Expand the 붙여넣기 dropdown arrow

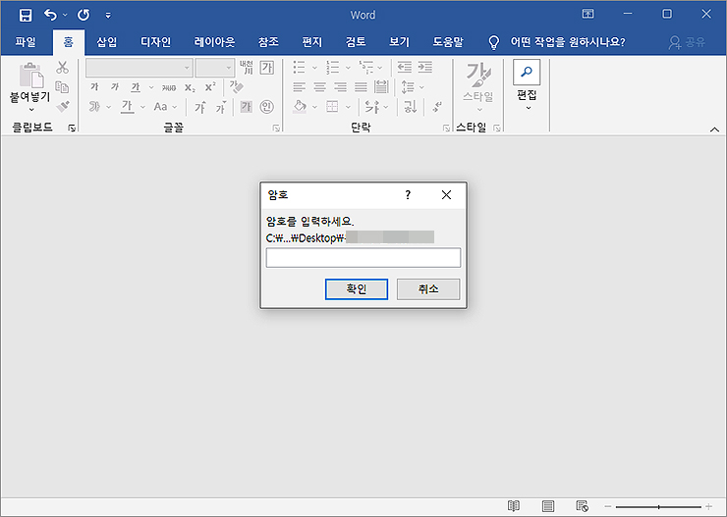pyautogui.click(x=31, y=110)
